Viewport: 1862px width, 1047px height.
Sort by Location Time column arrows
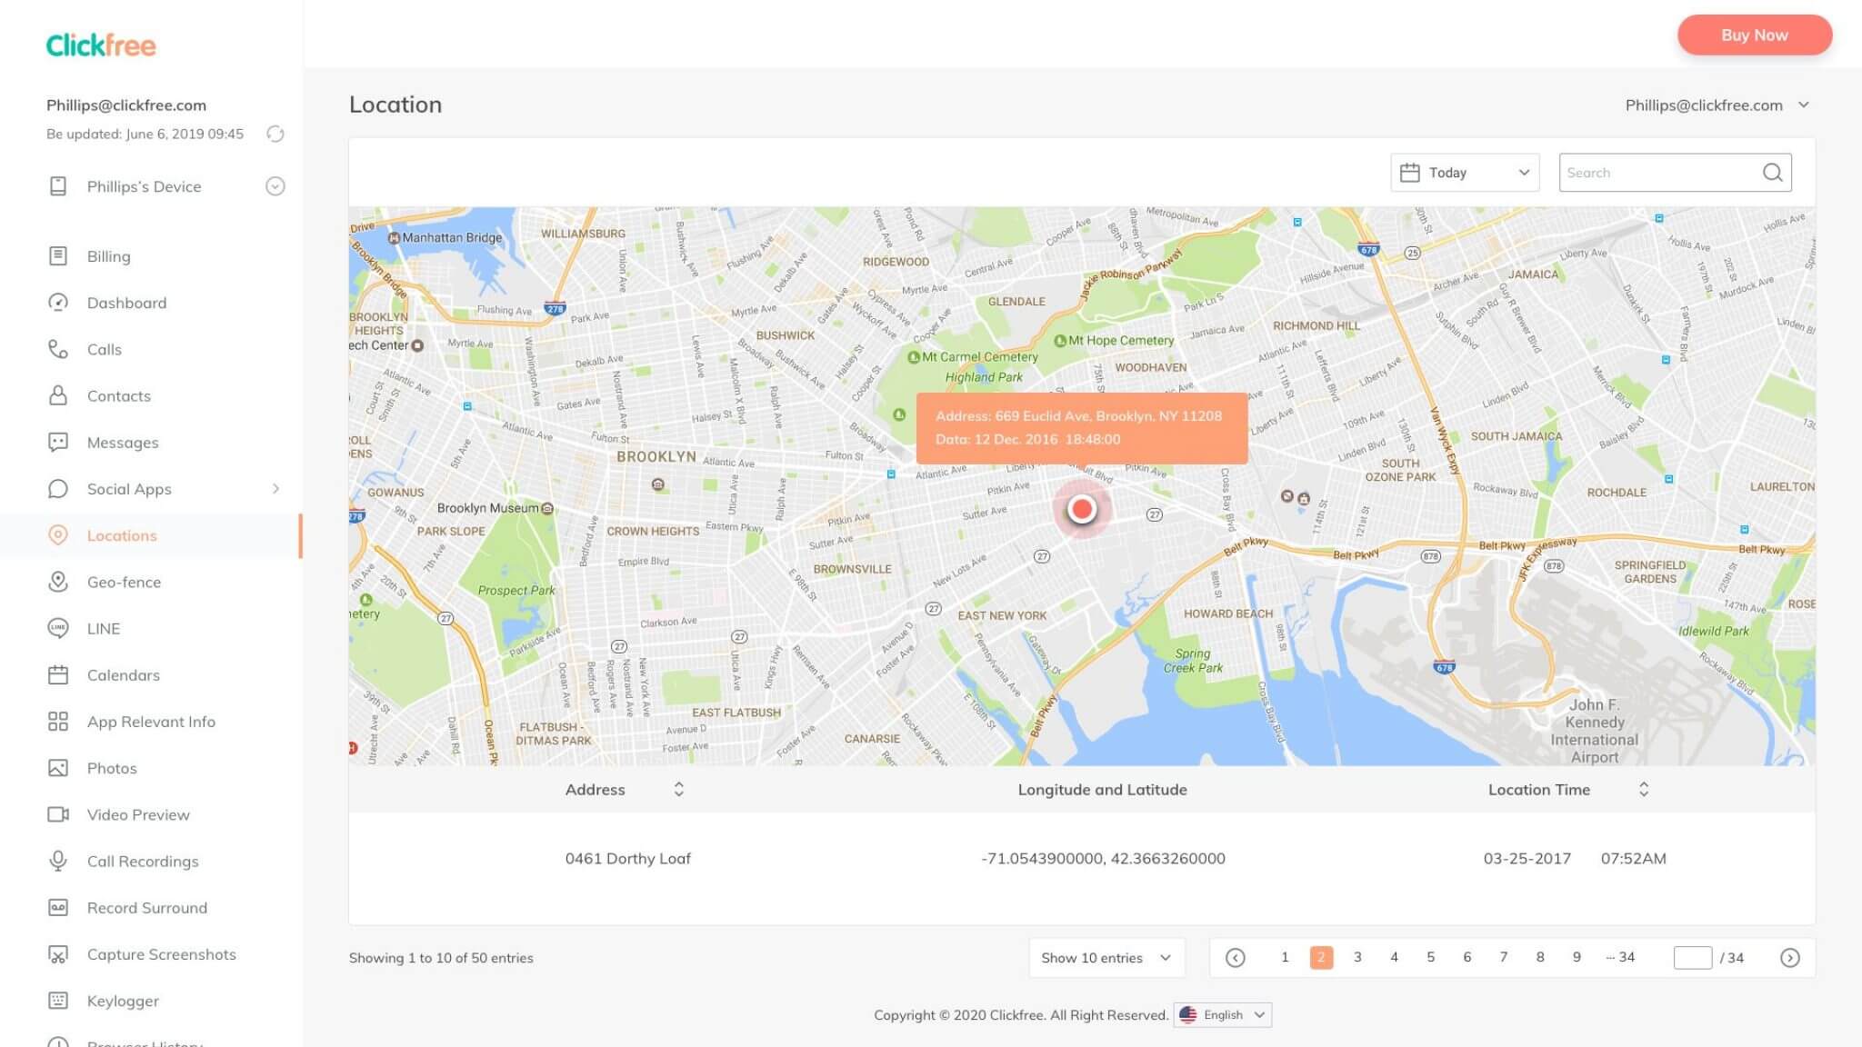1643,789
